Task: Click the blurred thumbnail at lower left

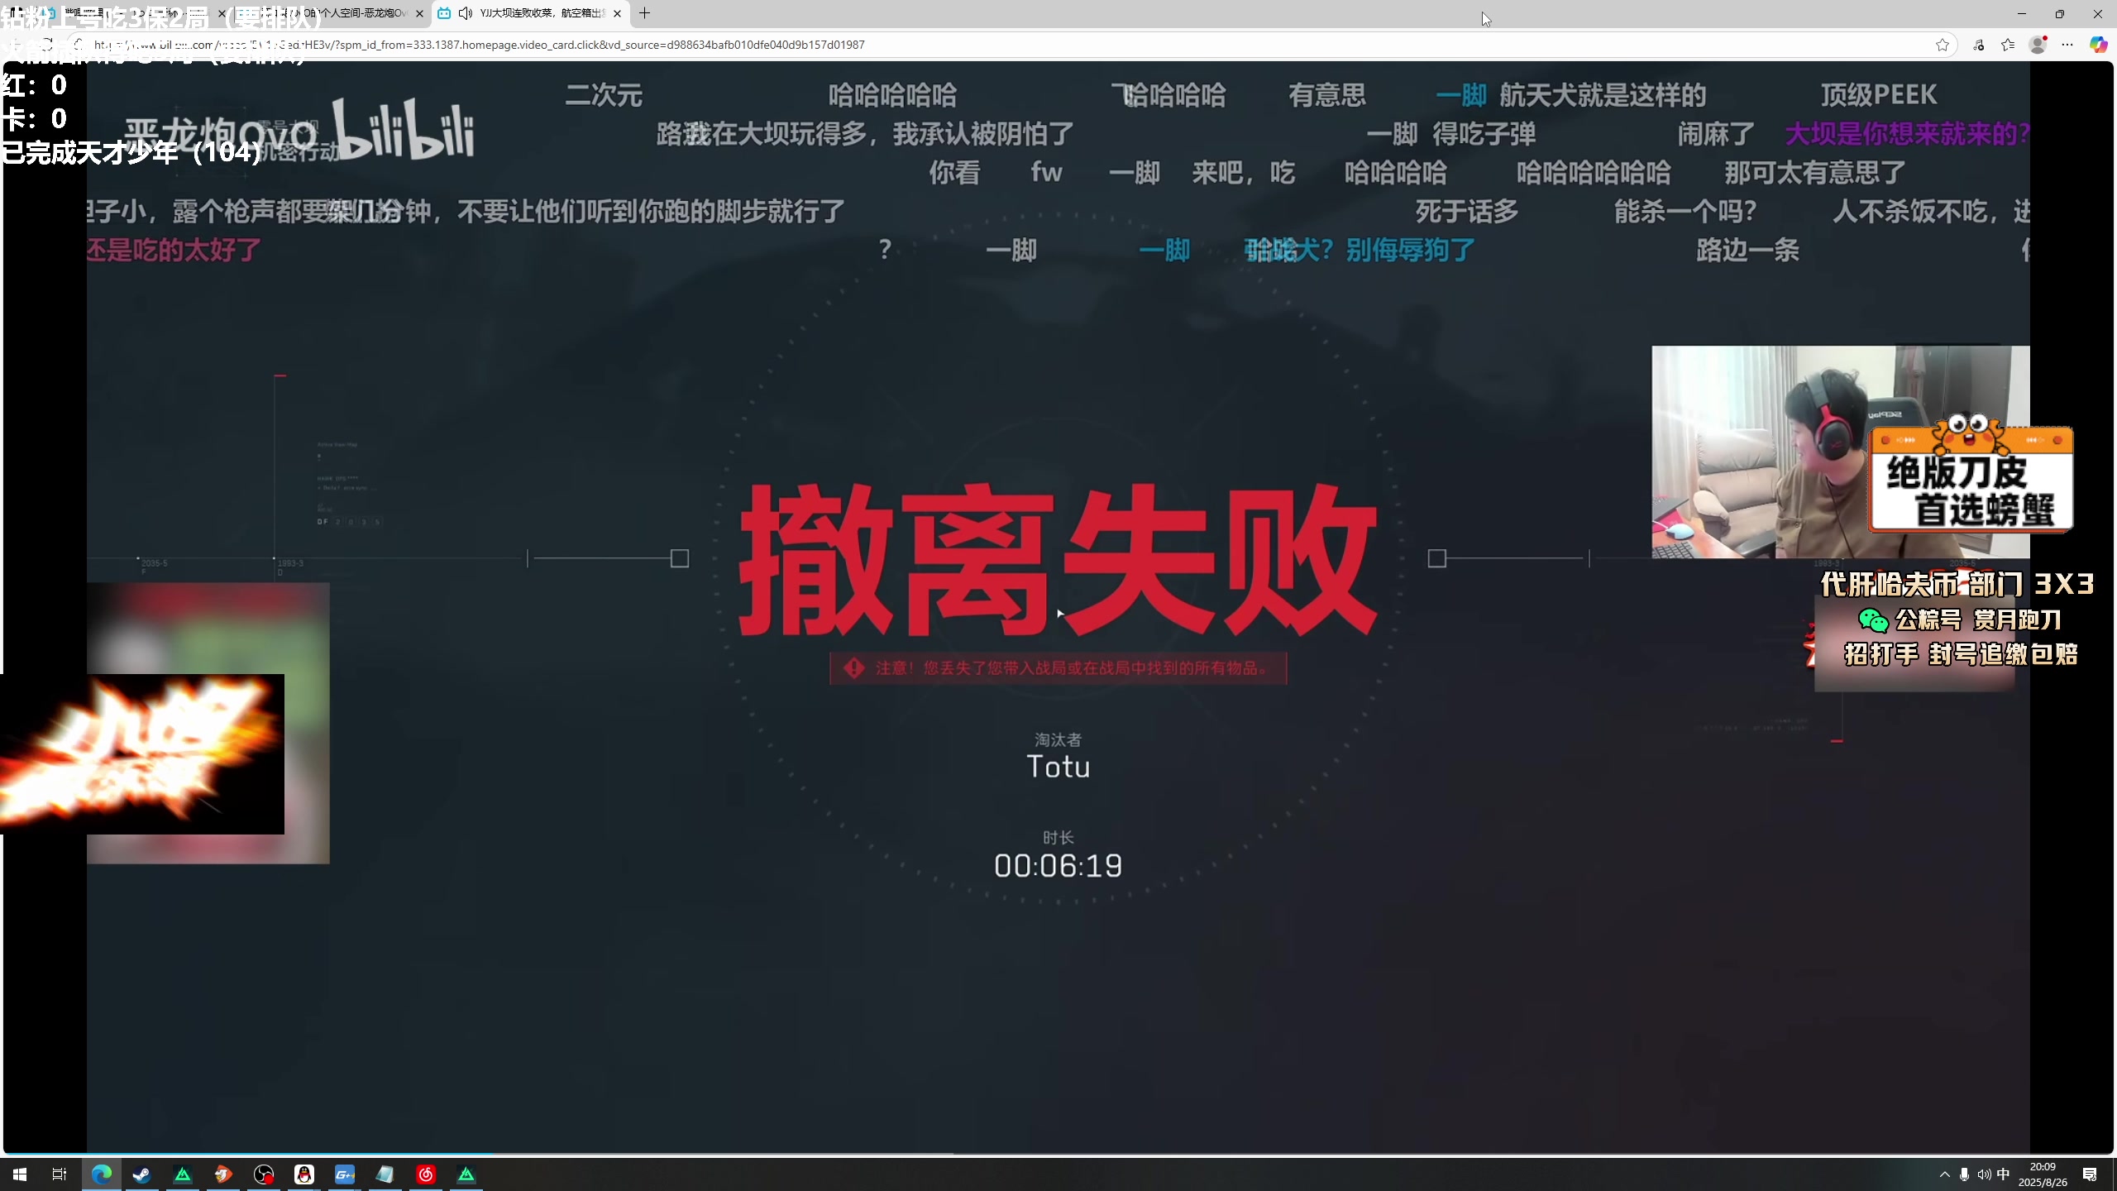Action: click(x=208, y=723)
